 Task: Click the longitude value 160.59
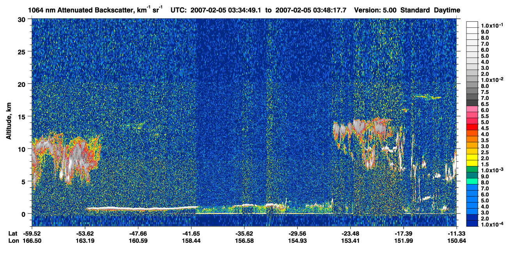point(138,241)
